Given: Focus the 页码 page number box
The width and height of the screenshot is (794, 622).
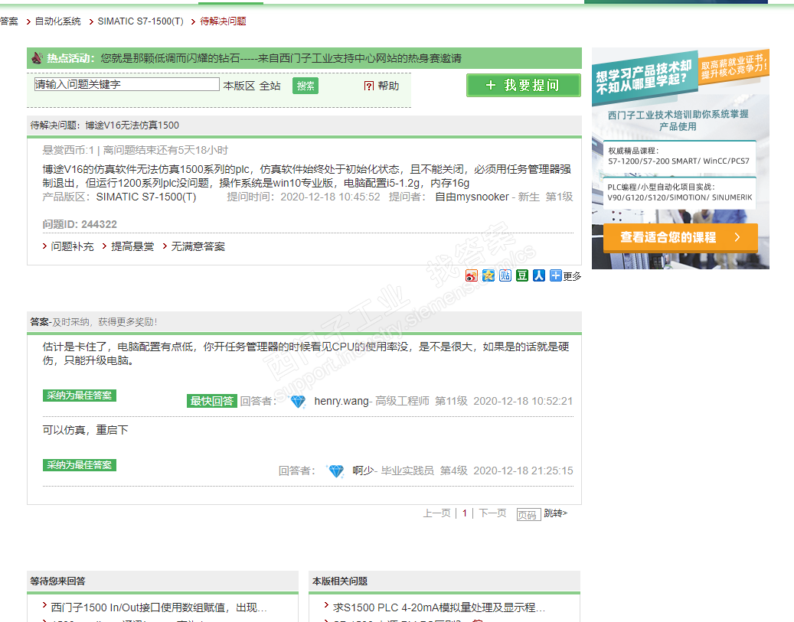Looking at the screenshot, I should coord(528,514).
